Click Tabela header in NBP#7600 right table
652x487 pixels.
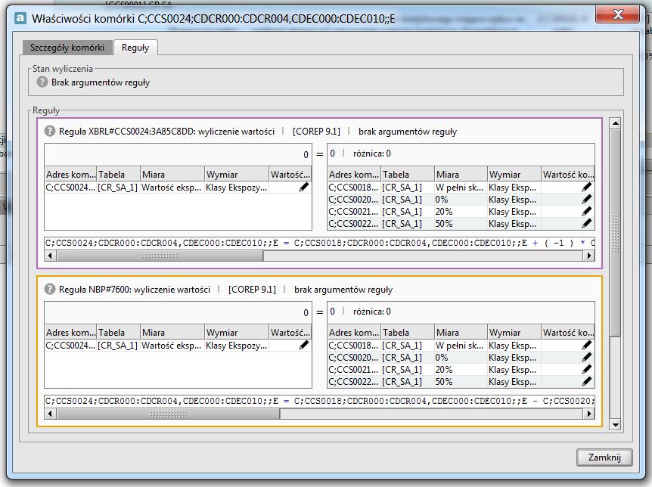click(x=407, y=332)
